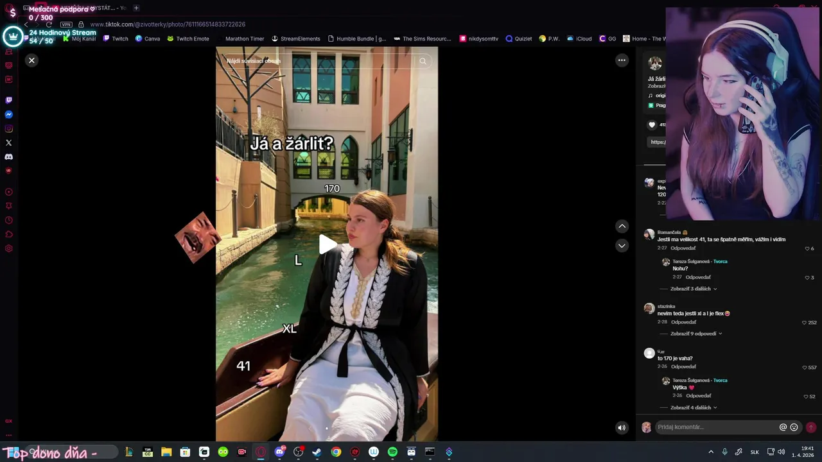Like Tereza's 'Výška' reply
The width and height of the screenshot is (822, 462).
pyautogui.click(x=806, y=396)
